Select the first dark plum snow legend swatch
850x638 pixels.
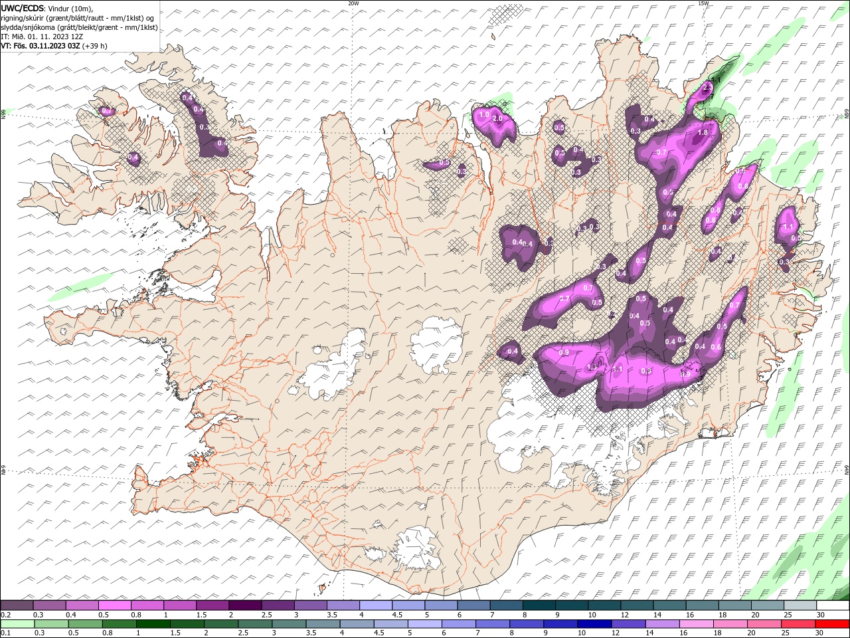click(x=17, y=605)
